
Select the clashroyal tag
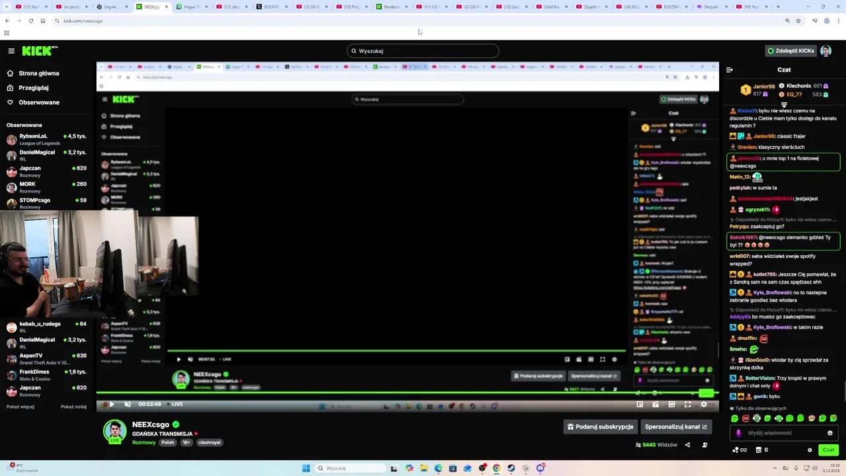[210, 442]
